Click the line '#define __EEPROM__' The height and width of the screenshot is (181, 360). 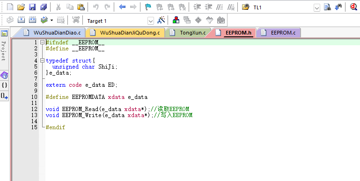[75, 49]
